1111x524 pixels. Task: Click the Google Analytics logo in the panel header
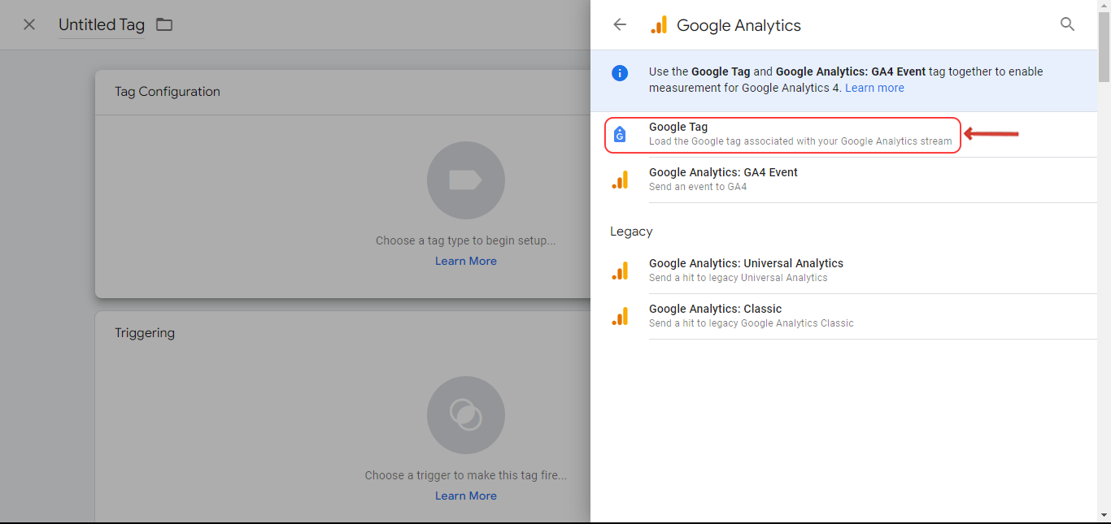click(659, 25)
